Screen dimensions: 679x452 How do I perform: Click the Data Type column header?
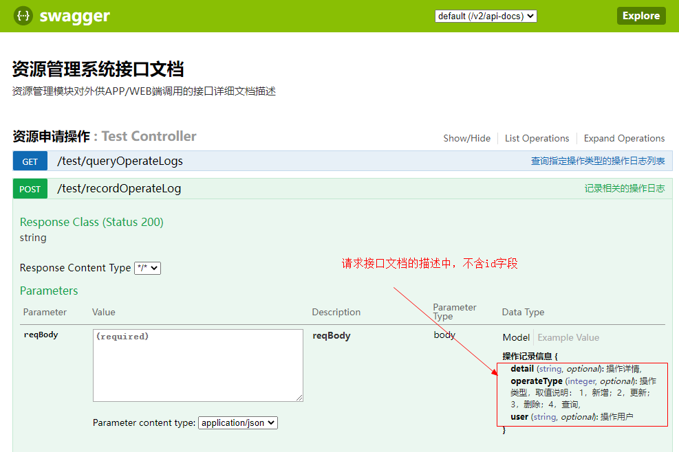tap(523, 312)
